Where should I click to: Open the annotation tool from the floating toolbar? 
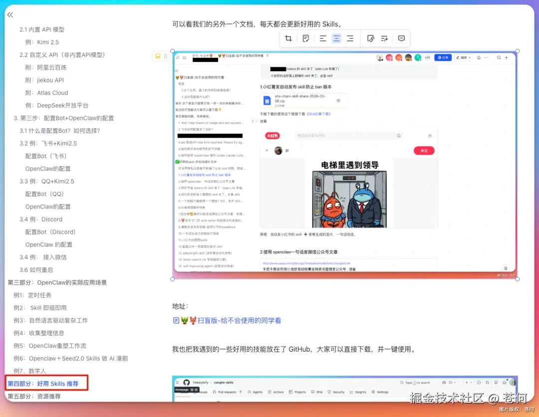306,38
